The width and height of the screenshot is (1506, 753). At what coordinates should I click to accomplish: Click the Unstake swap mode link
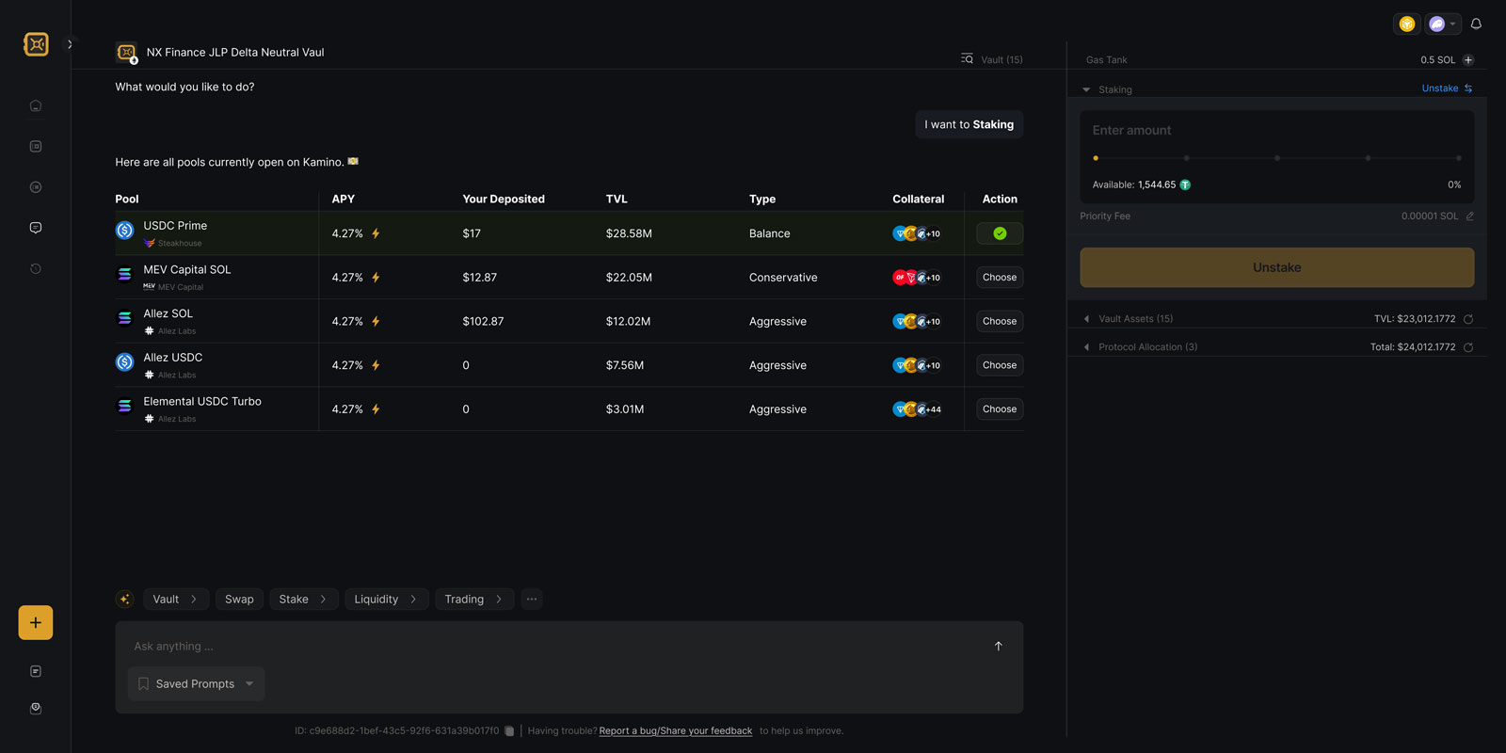(1447, 88)
